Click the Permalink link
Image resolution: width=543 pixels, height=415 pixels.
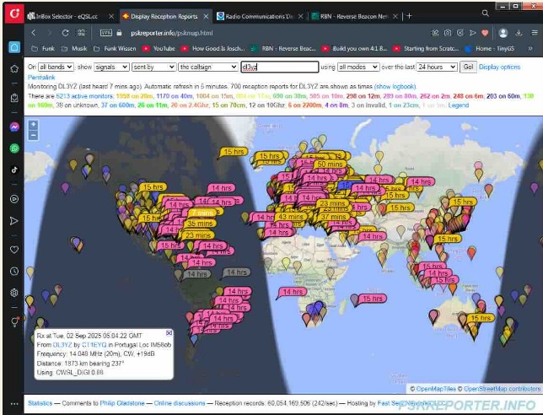coord(41,77)
